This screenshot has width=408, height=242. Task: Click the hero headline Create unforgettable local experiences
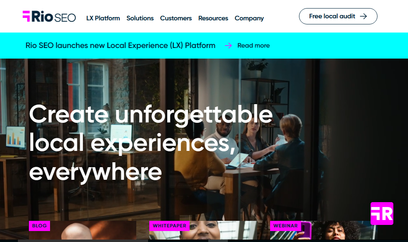[151, 143]
